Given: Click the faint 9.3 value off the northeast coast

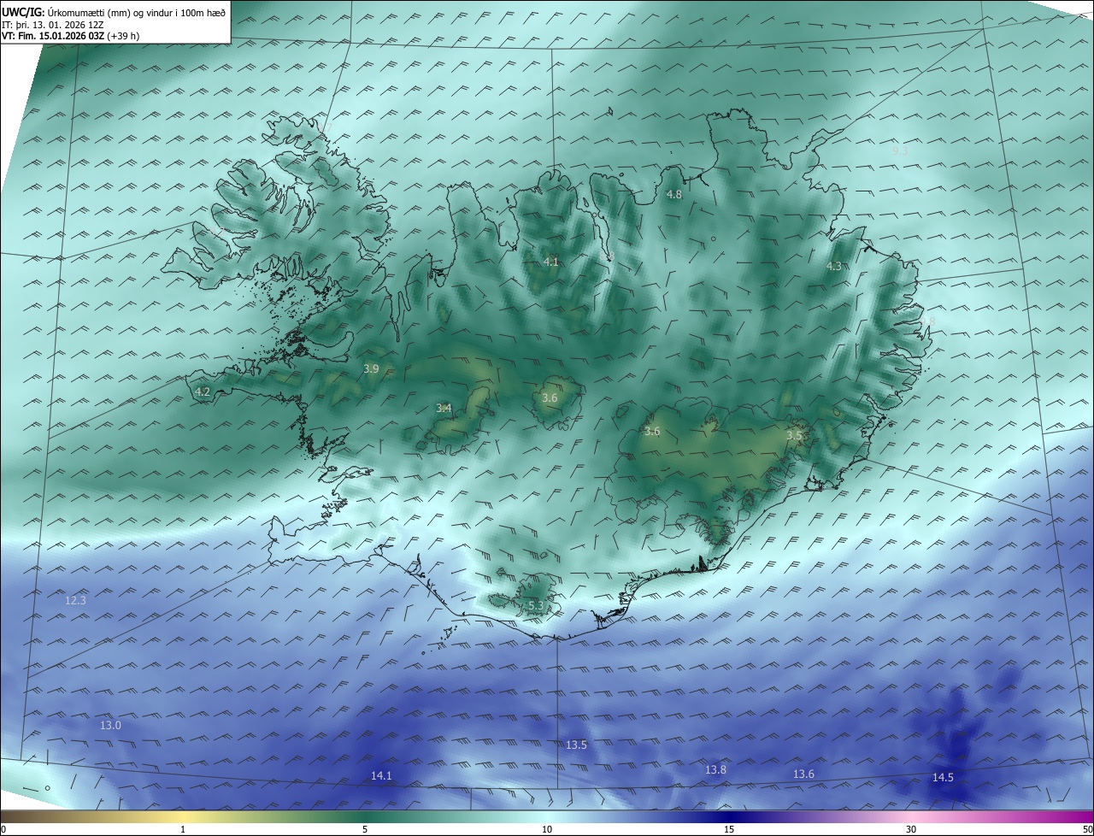Looking at the screenshot, I should point(900,150).
